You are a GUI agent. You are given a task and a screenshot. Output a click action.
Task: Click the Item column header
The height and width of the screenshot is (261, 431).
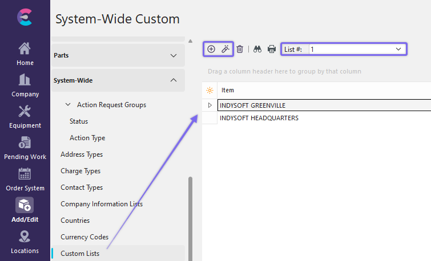coord(228,90)
